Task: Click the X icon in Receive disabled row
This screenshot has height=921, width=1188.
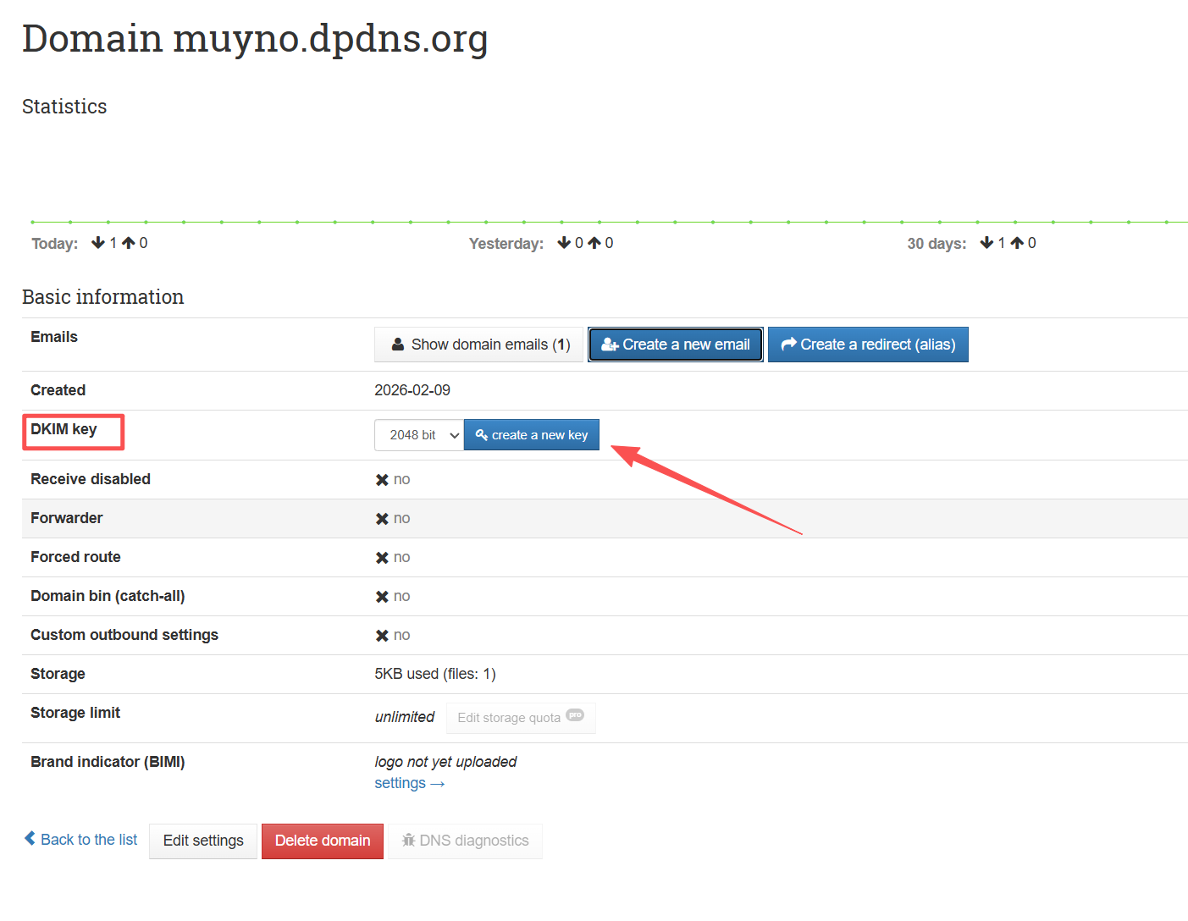Action: [382, 480]
